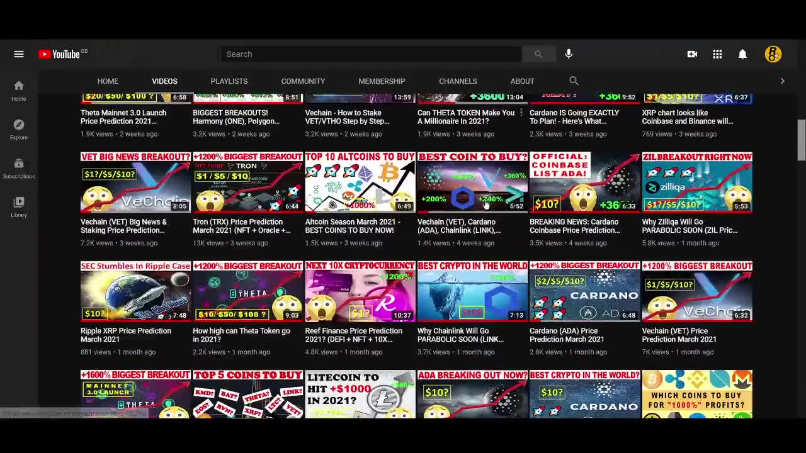
Task: Open the create video camera icon
Action: pos(692,54)
